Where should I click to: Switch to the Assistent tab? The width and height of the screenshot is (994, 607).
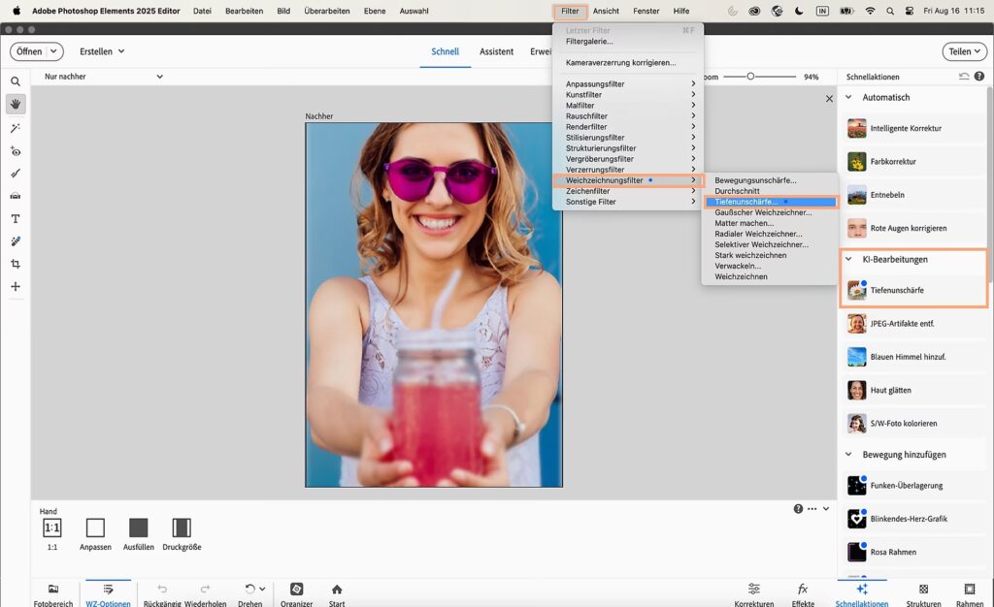tap(496, 51)
